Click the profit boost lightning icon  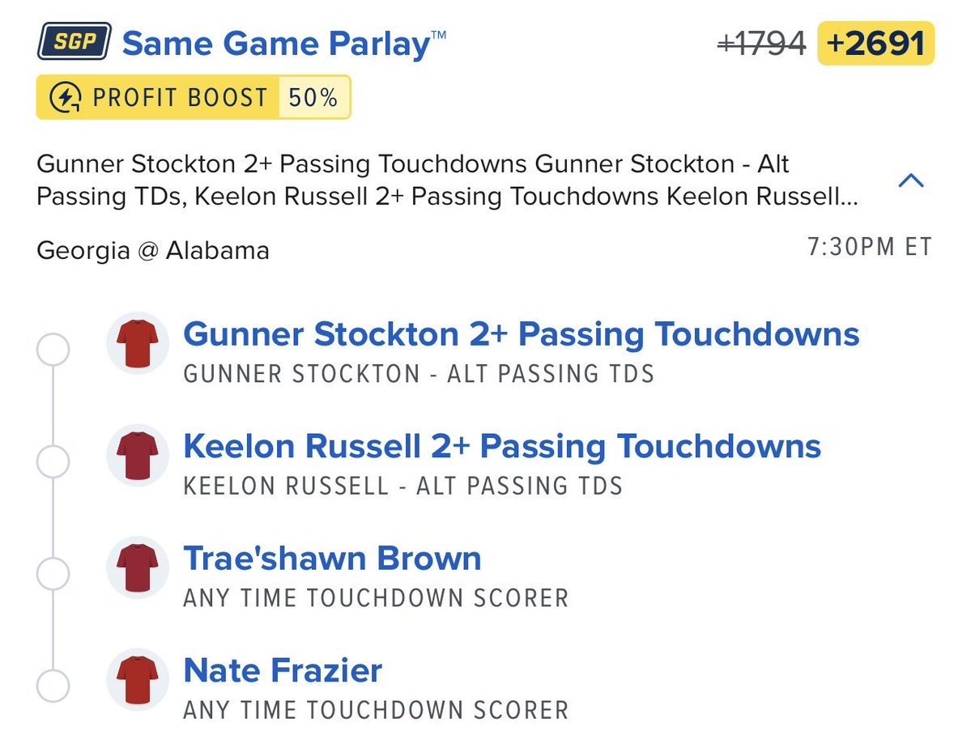click(x=65, y=98)
